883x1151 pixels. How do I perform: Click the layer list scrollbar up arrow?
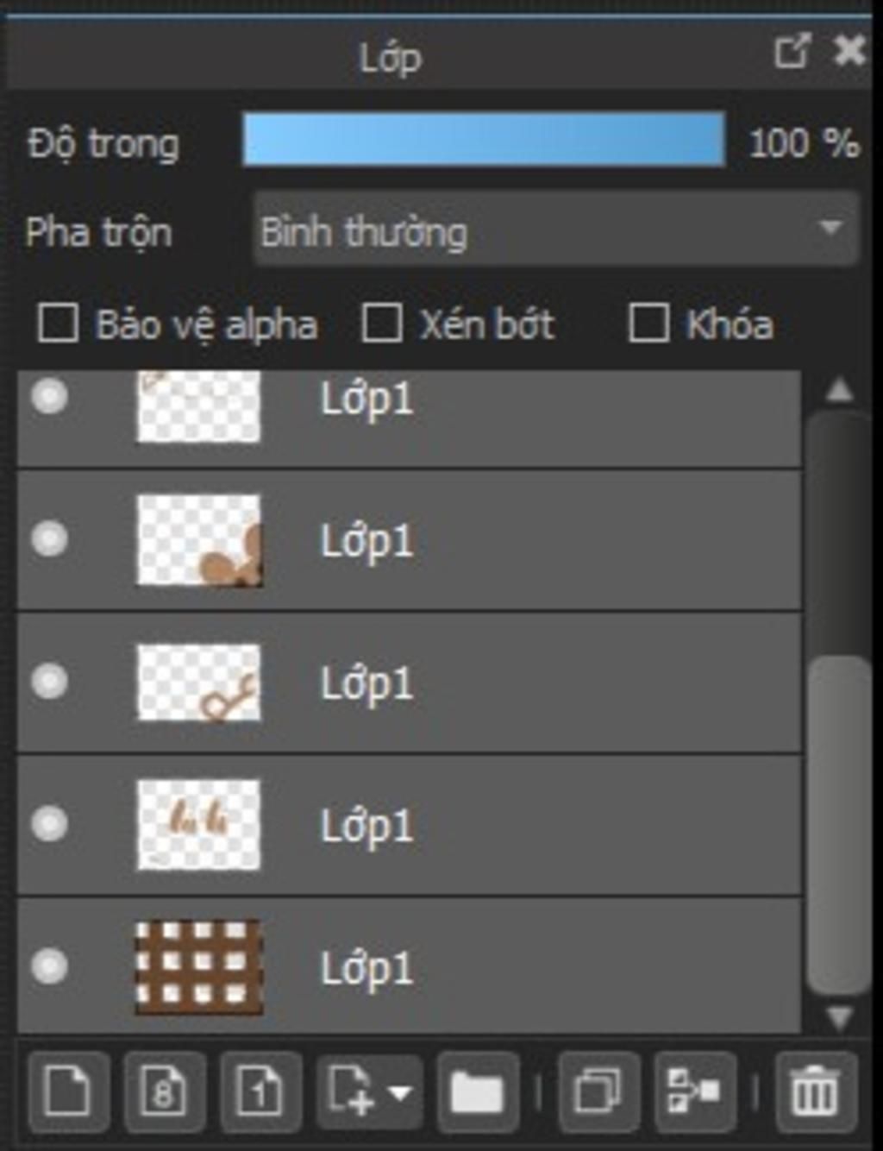click(840, 391)
